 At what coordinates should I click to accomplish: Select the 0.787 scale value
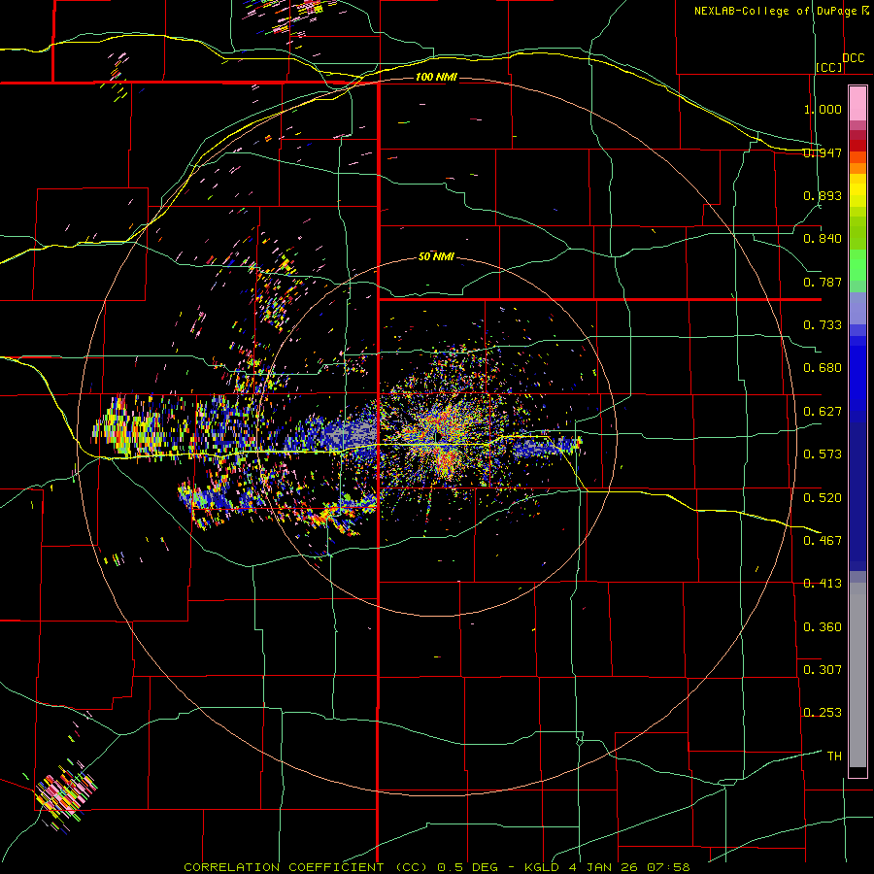click(x=823, y=282)
